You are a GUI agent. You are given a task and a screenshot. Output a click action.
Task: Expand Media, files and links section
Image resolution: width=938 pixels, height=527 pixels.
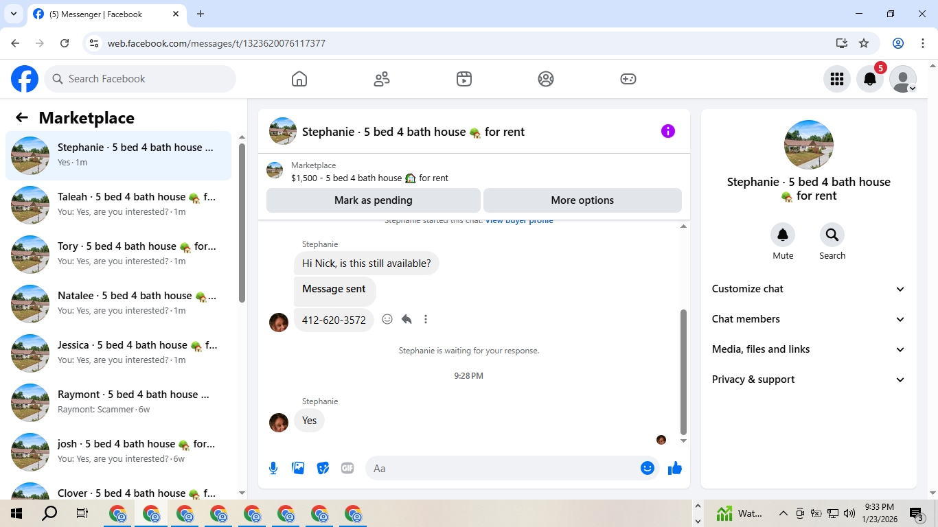[x=808, y=349]
